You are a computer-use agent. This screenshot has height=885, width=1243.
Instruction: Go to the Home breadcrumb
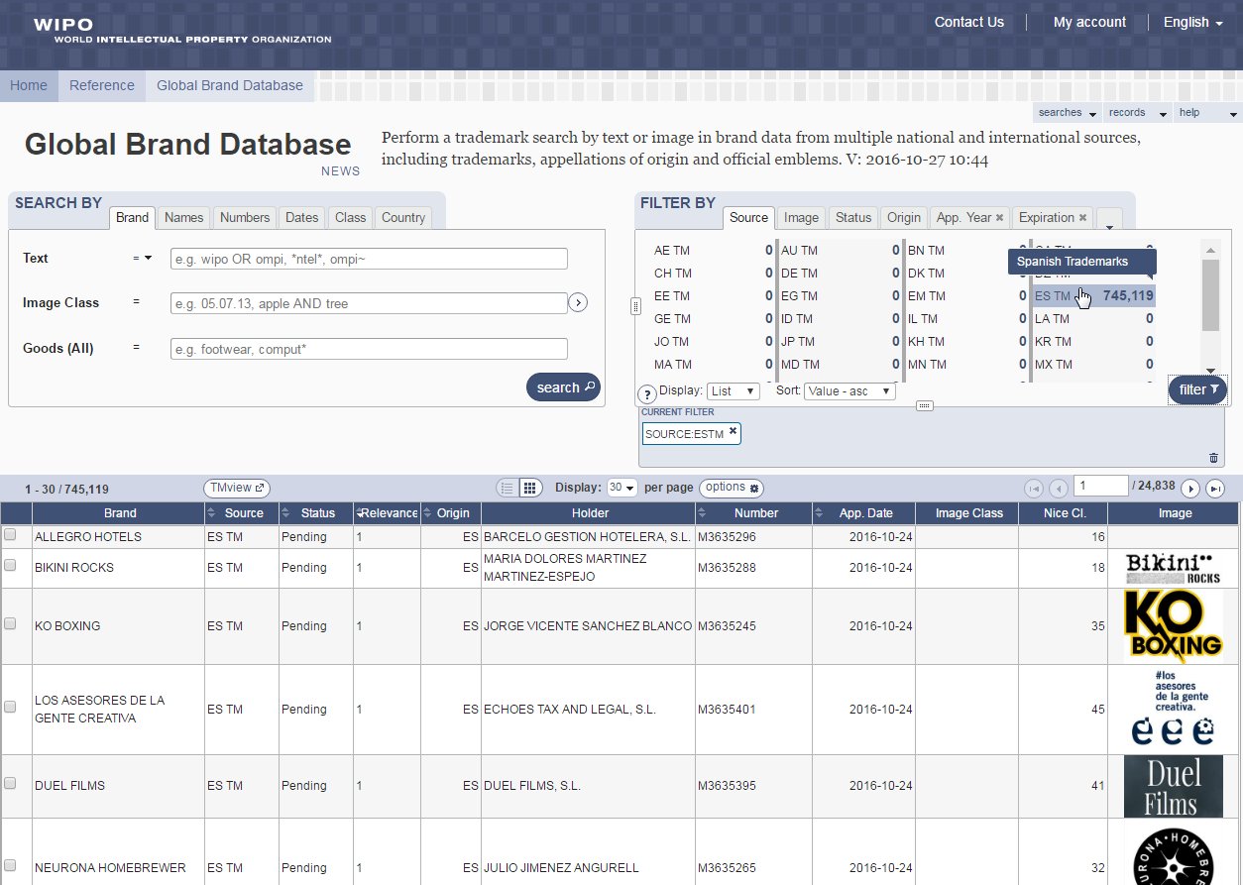29,85
